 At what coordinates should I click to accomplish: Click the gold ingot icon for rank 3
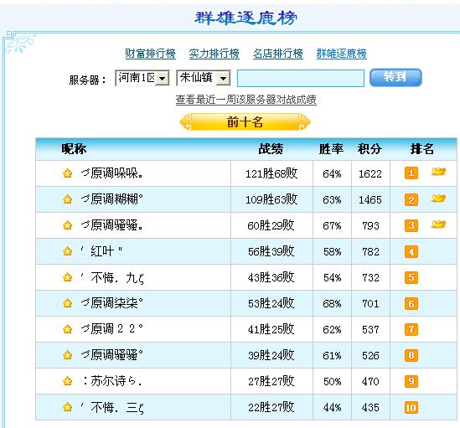point(438,224)
